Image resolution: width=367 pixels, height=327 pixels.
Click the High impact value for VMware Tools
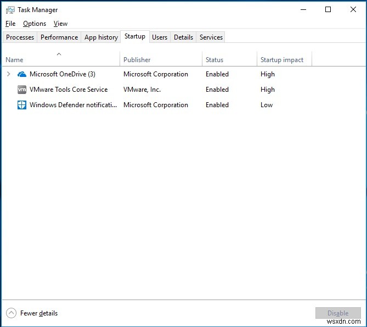tap(268, 90)
